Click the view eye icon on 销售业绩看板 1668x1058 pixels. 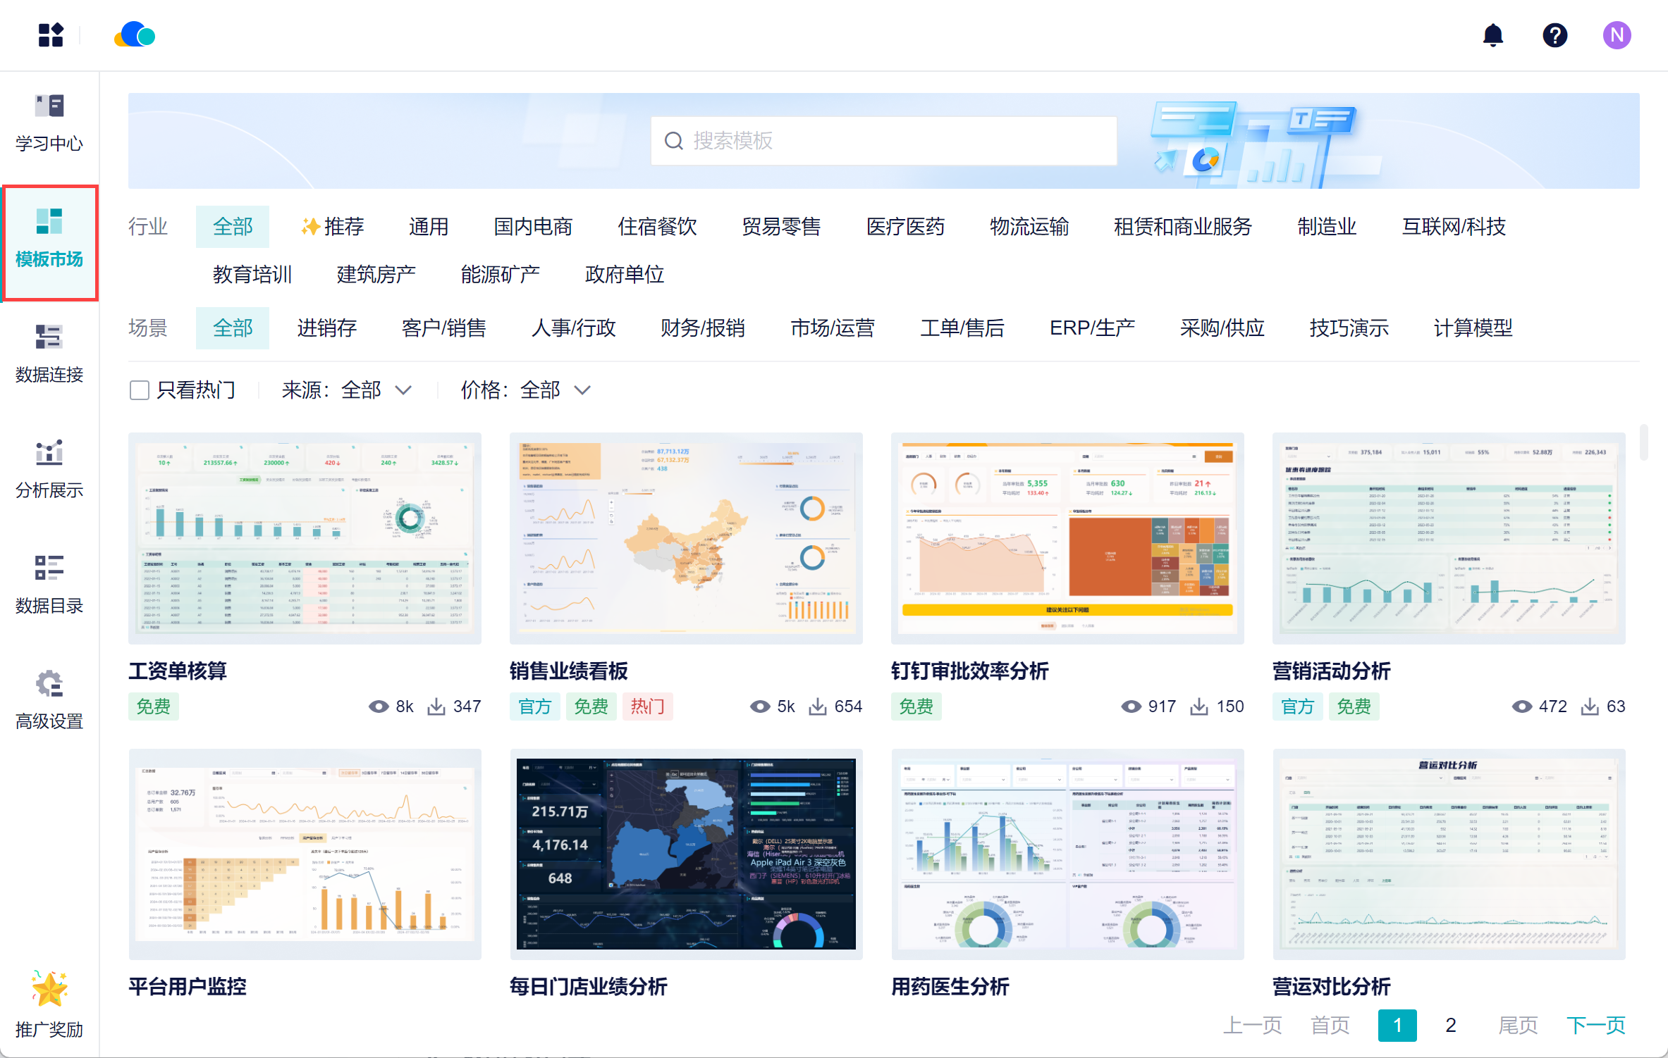pos(760,707)
